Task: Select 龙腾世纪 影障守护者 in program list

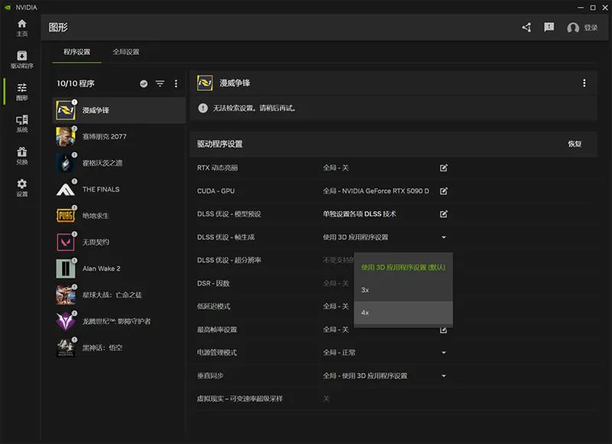Action: point(119,321)
